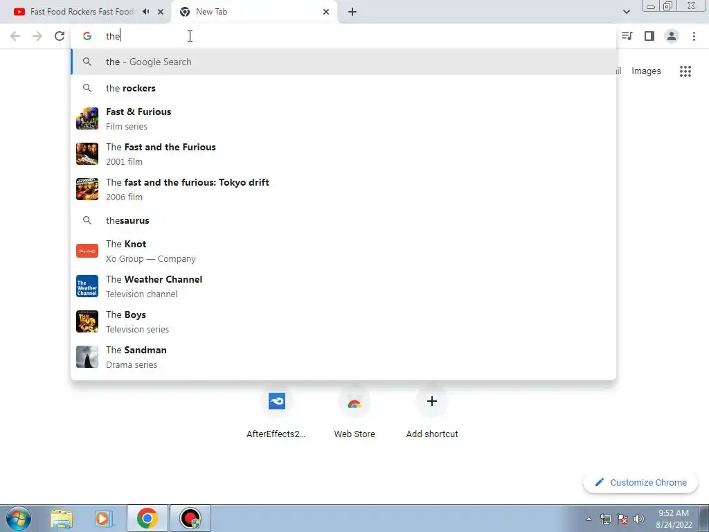Open the clock showing 9:52 AM
This screenshot has height=532, width=709.
coord(674,519)
